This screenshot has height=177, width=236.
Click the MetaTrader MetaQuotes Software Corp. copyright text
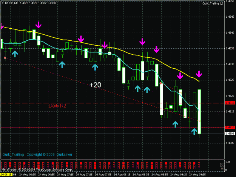[37, 169]
